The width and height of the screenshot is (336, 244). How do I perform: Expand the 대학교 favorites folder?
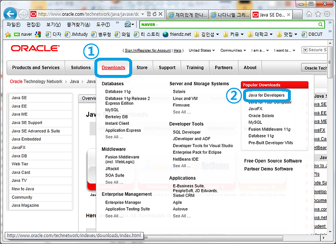(260, 34)
